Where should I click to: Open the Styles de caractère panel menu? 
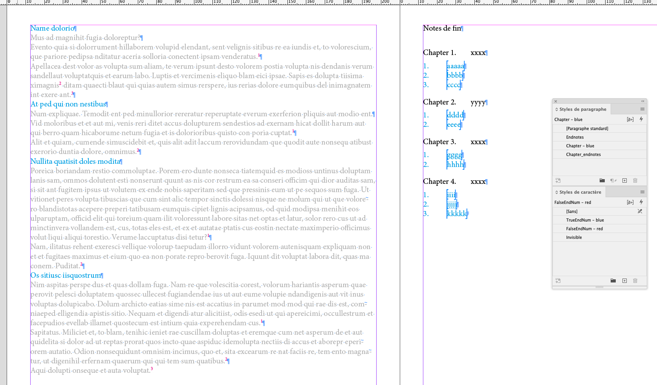[x=642, y=192]
